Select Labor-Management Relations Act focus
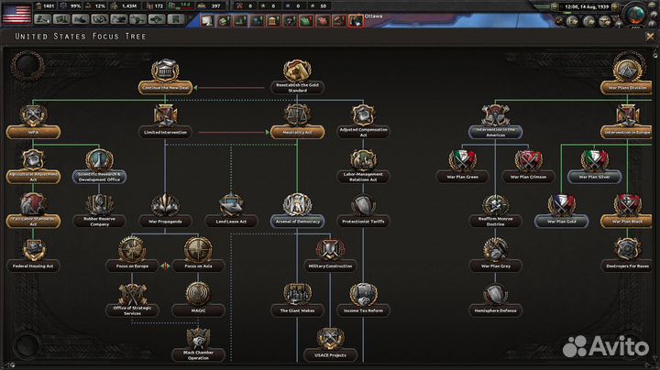 coord(363,167)
